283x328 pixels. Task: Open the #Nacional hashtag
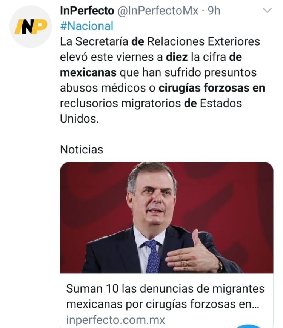[86, 26]
